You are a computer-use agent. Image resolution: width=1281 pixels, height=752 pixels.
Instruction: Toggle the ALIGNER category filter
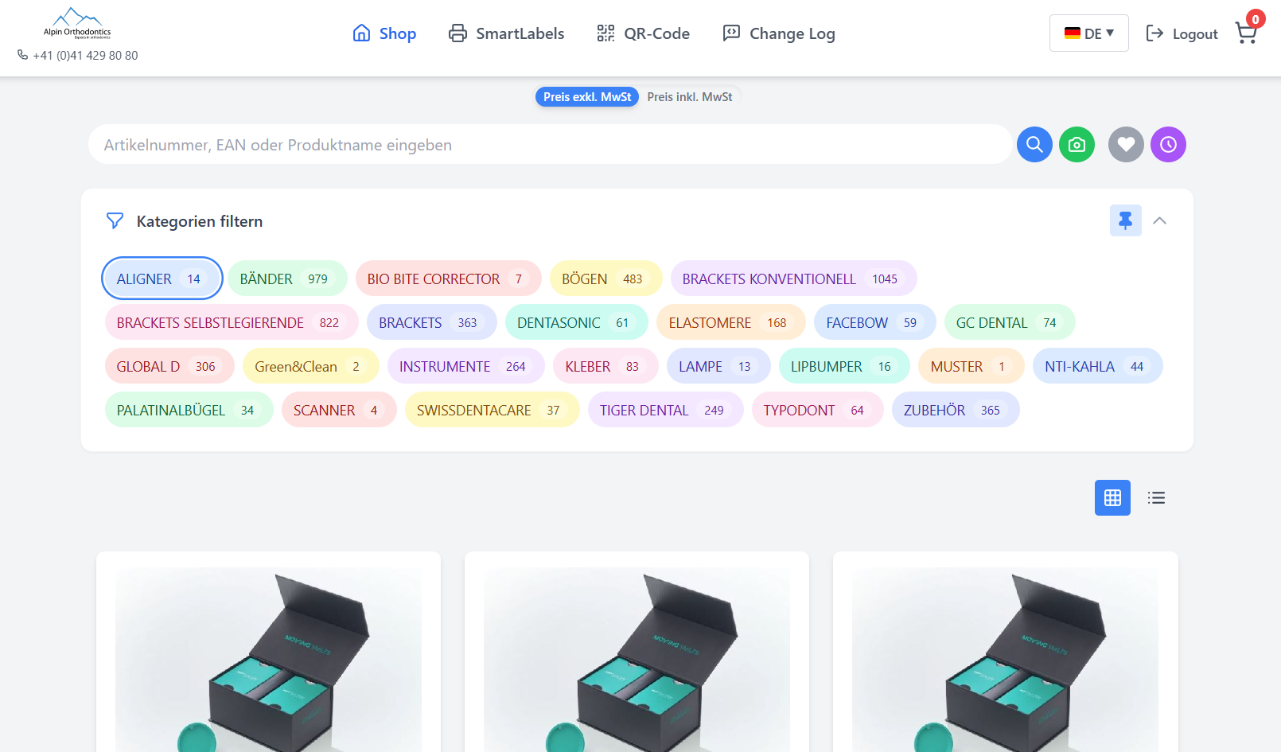(x=162, y=279)
